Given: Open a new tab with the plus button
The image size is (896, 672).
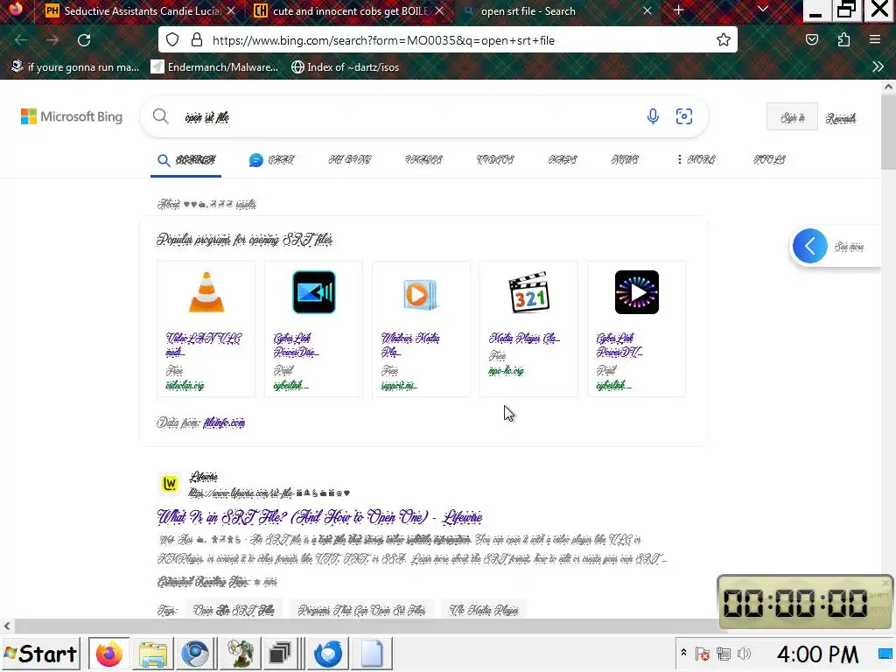Looking at the screenshot, I should point(678,10).
